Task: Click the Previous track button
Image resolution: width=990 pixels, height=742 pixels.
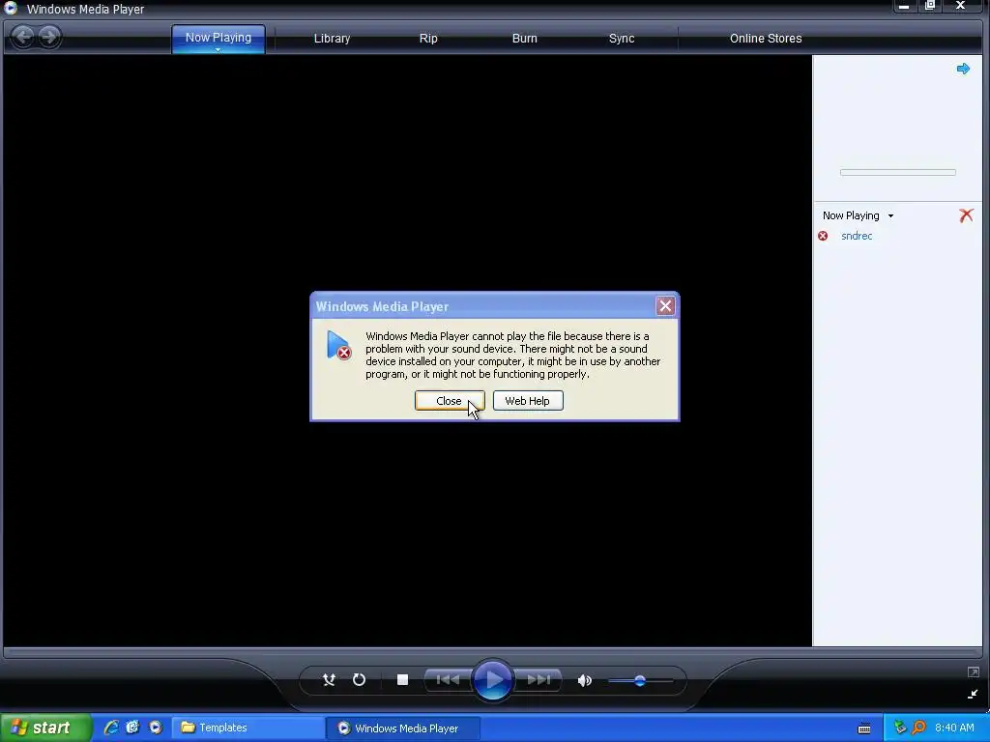Action: [x=449, y=679]
